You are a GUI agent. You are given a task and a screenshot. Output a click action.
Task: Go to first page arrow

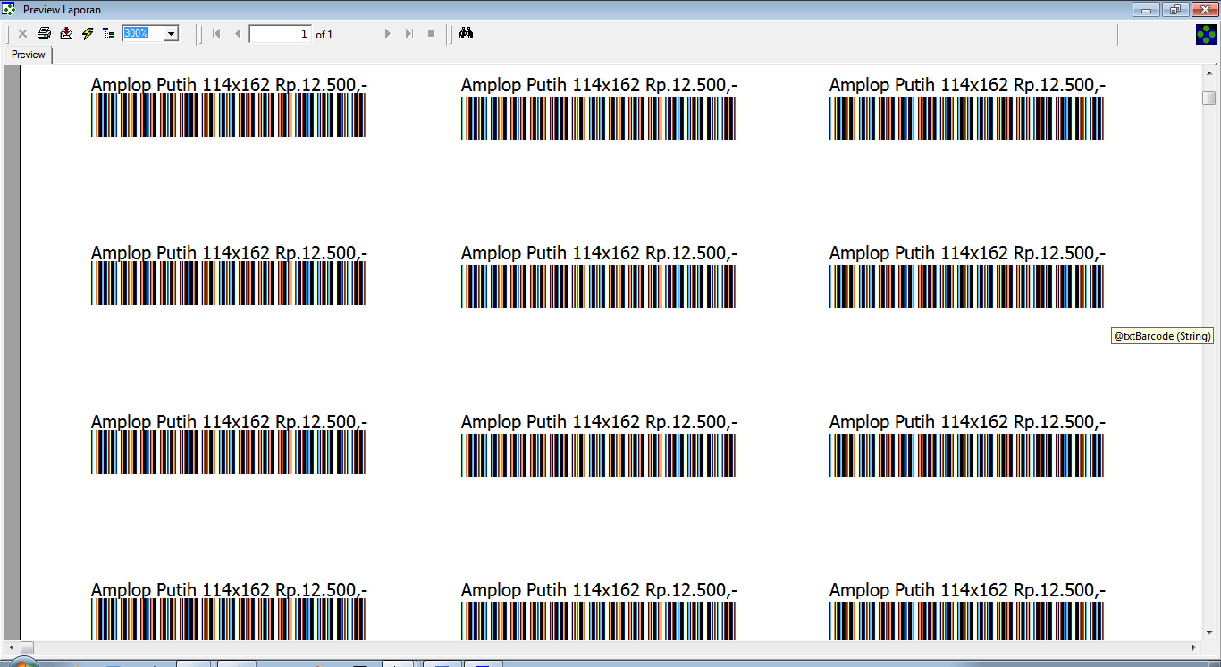click(x=216, y=34)
